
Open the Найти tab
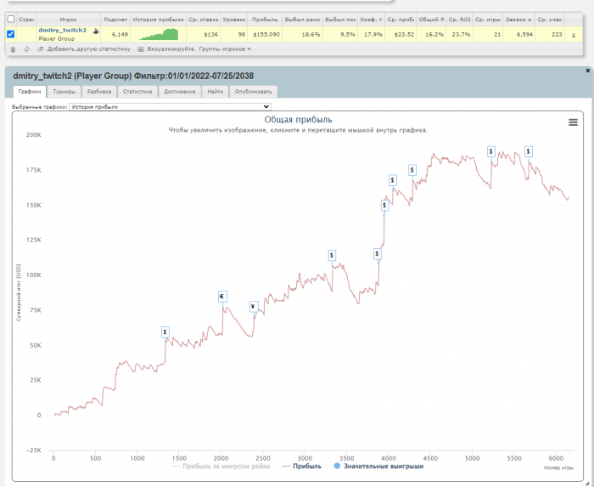(216, 92)
